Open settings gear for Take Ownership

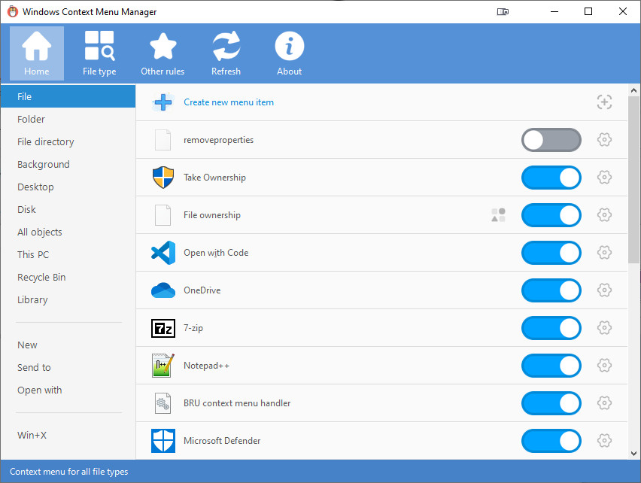pos(604,178)
